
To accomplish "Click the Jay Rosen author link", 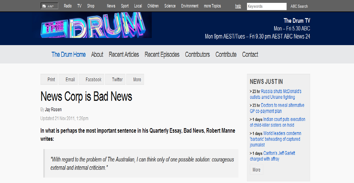I will click(54, 109).
